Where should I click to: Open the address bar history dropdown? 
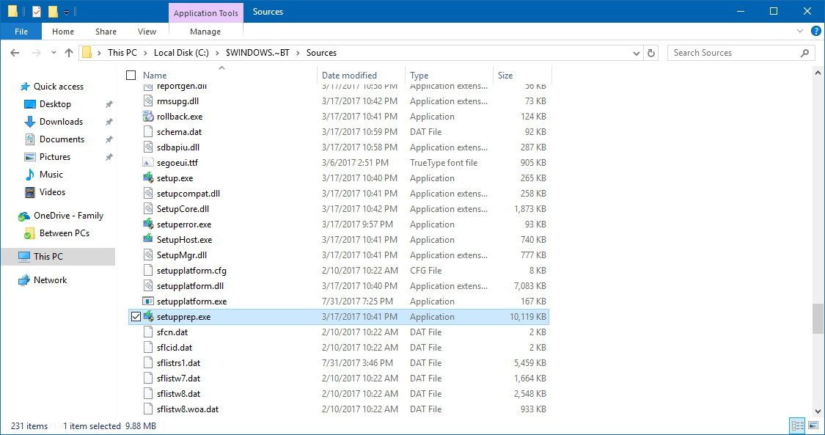coord(637,52)
